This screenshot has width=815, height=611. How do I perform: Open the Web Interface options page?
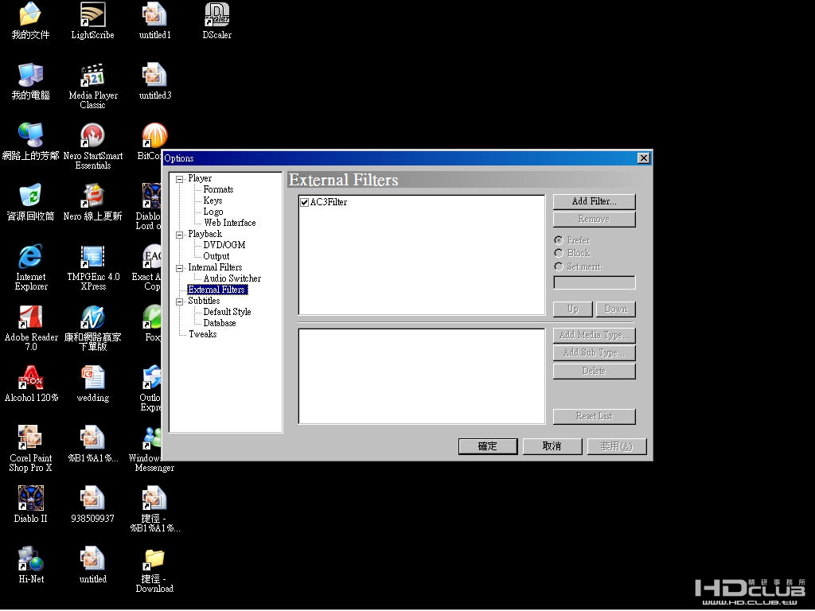click(230, 223)
